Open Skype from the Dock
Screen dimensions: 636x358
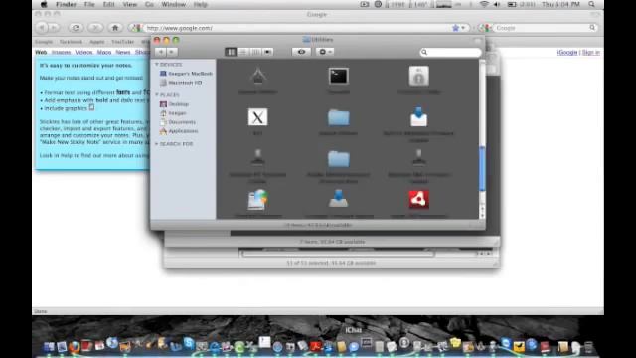[189, 343]
